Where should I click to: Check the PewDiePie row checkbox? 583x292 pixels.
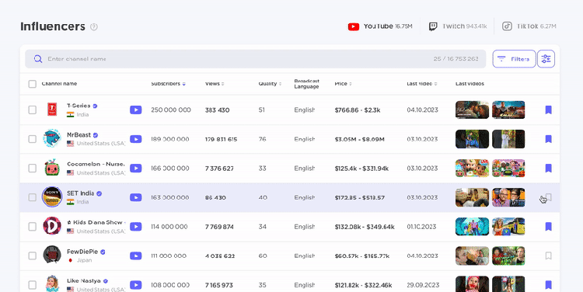tap(33, 255)
